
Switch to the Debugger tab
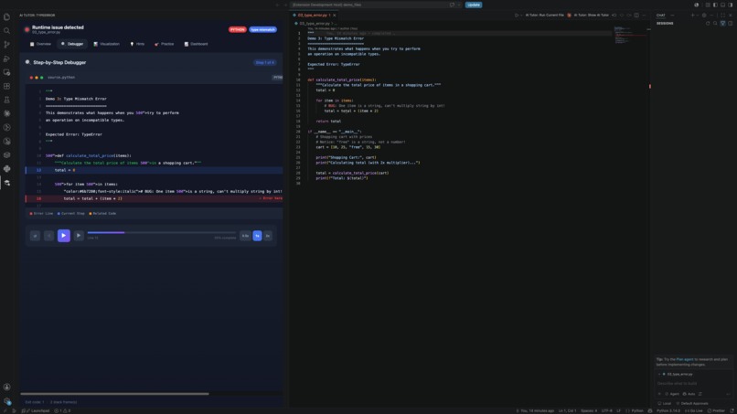click(72, 44)
